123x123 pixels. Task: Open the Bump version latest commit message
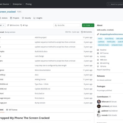pyautogui.click(x=10, y=32)
